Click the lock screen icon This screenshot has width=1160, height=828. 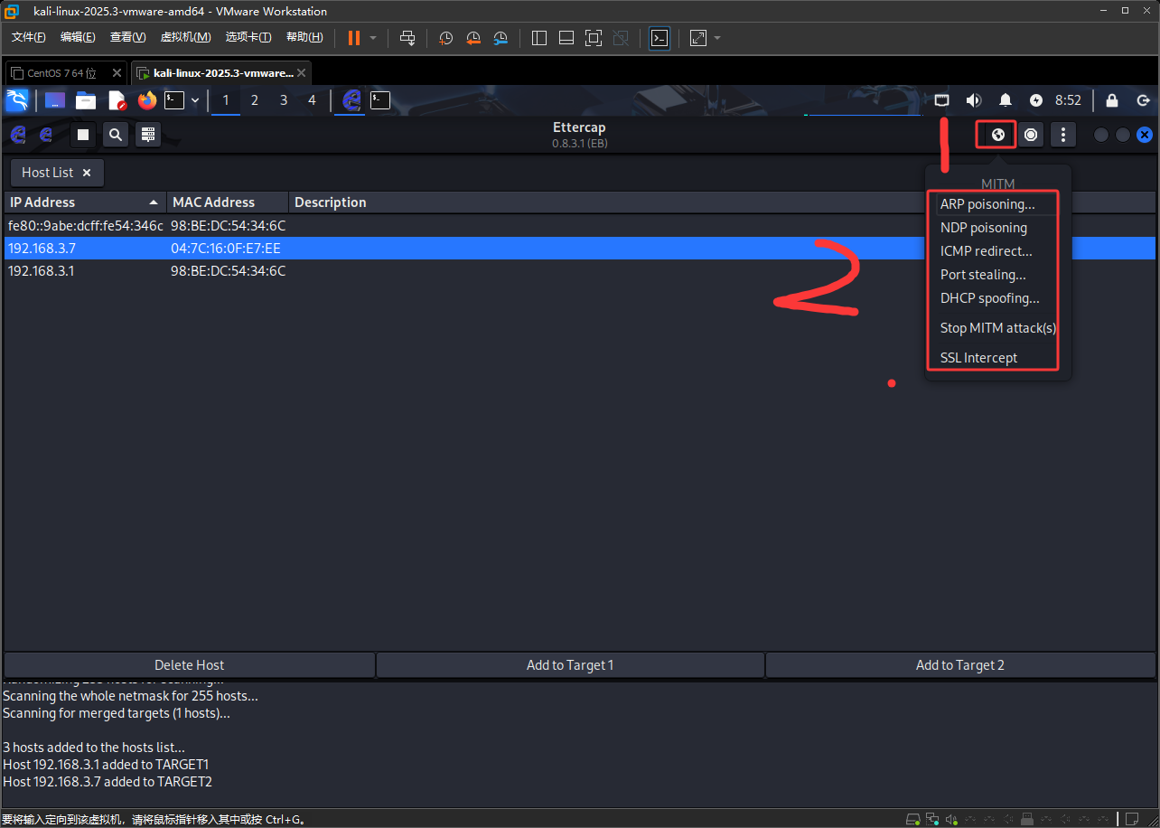pos(1112,100)
